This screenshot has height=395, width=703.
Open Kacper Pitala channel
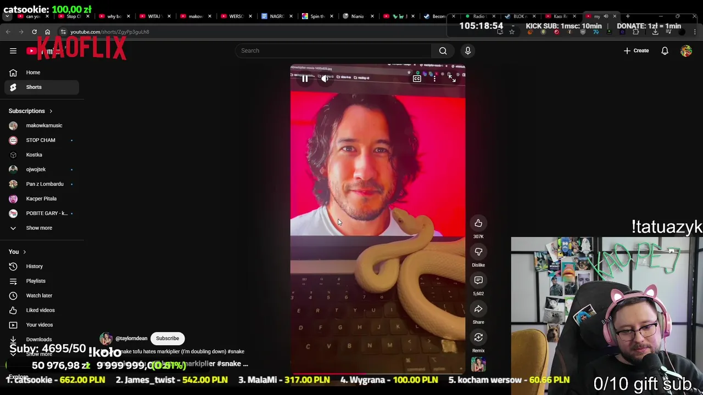point(41,199)
